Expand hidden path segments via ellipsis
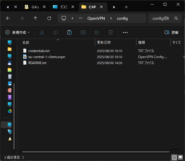This screenshot has width=185, height=161. (x=81, y=18)
